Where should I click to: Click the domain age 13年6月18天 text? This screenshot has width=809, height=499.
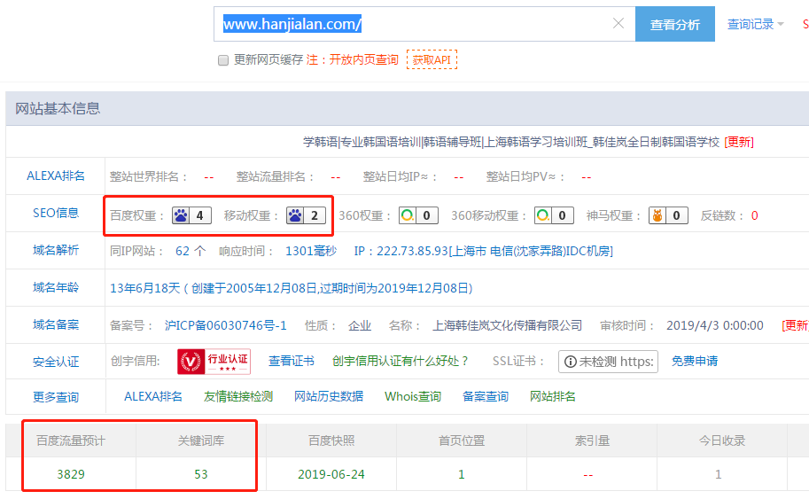tap(145, 288)
